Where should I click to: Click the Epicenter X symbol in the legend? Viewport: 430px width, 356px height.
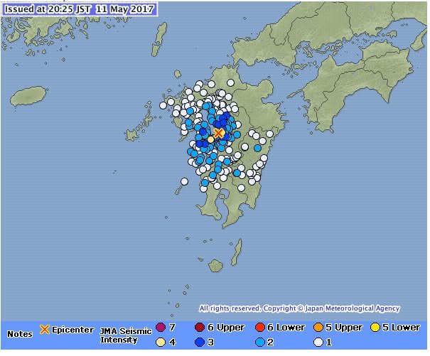point(45,330)
